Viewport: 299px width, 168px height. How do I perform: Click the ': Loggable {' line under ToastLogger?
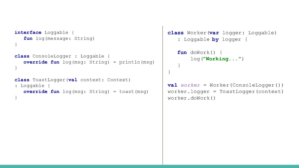tap(32, 86)
